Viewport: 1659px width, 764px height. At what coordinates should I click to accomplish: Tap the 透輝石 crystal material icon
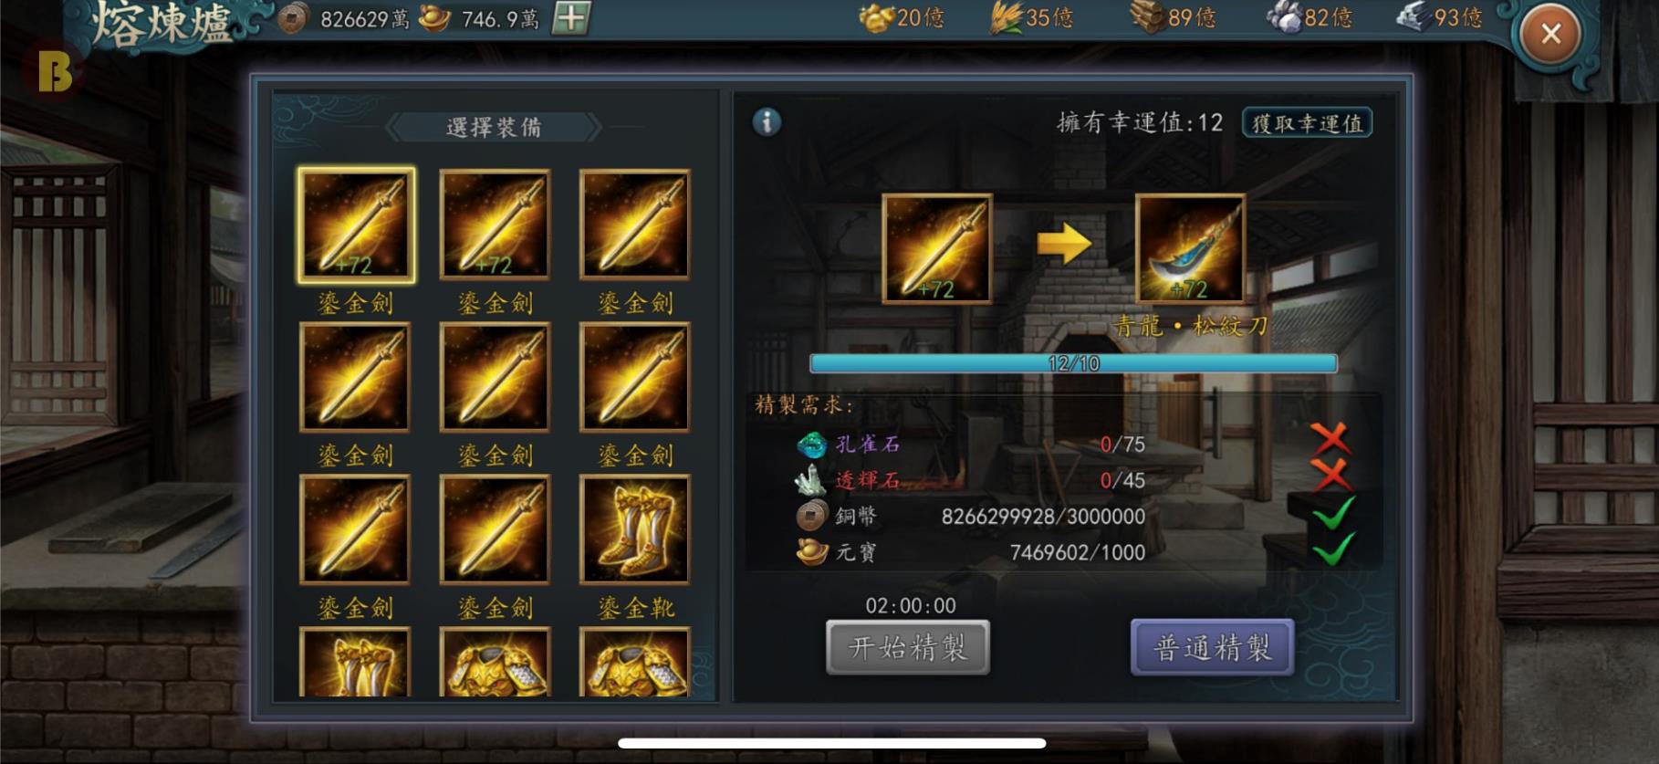coord(810,480)
